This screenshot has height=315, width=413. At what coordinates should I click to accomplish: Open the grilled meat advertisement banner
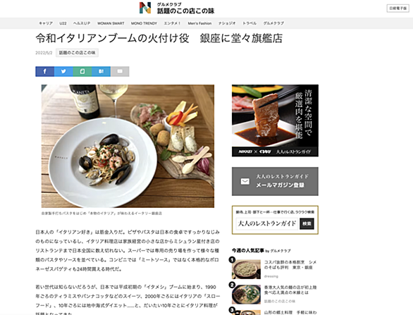(275, 121)
